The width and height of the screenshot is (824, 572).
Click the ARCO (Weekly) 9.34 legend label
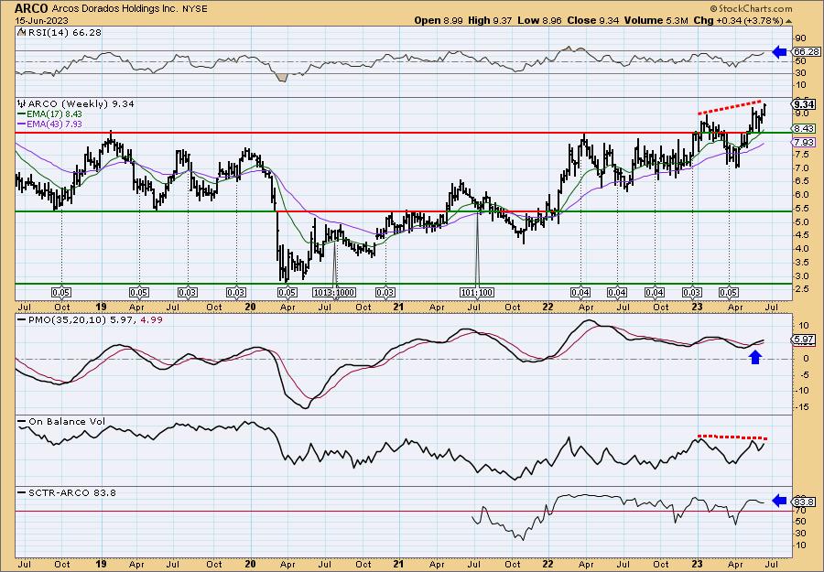[80, 104]
